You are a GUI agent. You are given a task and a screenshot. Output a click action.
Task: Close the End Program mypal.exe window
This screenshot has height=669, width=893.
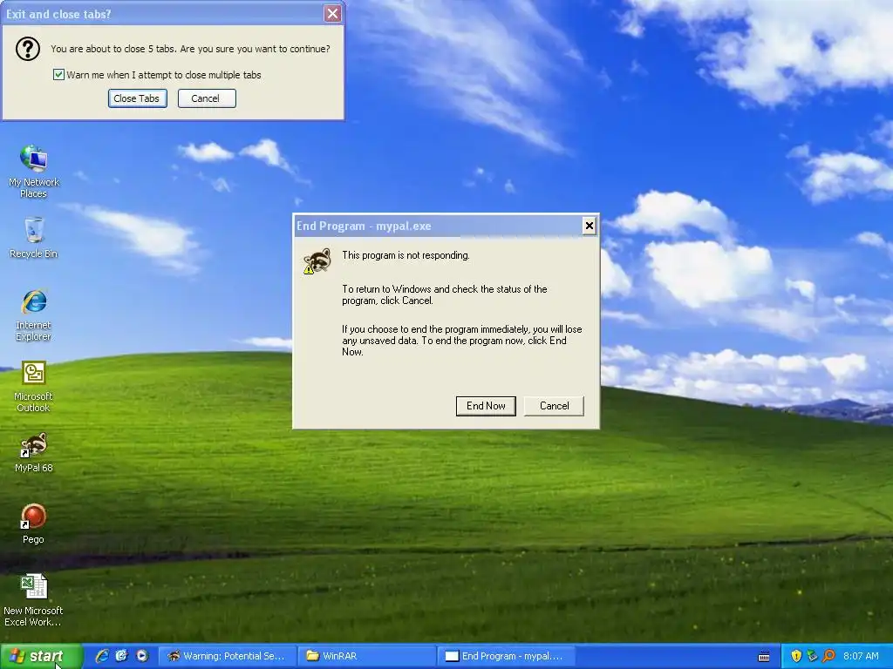coord(590,226)
